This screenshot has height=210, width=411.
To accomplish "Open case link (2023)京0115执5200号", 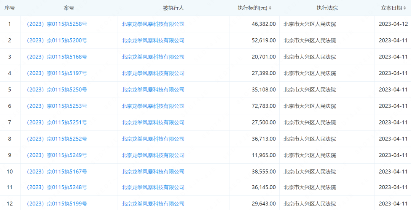I will (x=57, y=41).
